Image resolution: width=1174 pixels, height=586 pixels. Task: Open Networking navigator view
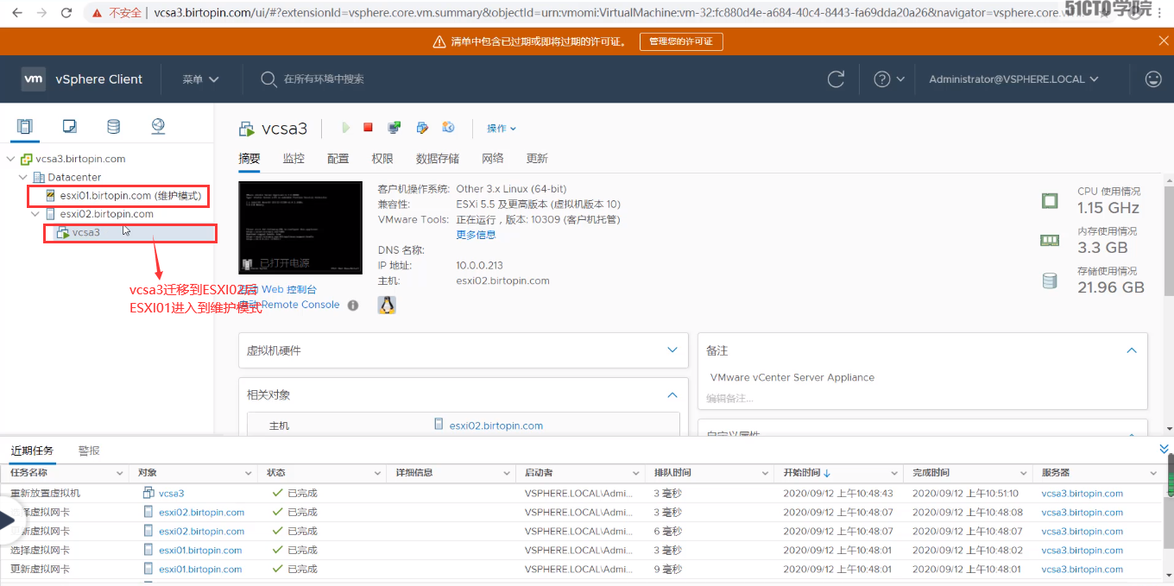tap(158, 127)
